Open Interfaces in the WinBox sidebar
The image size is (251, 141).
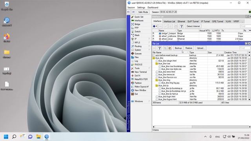[139, 20]
